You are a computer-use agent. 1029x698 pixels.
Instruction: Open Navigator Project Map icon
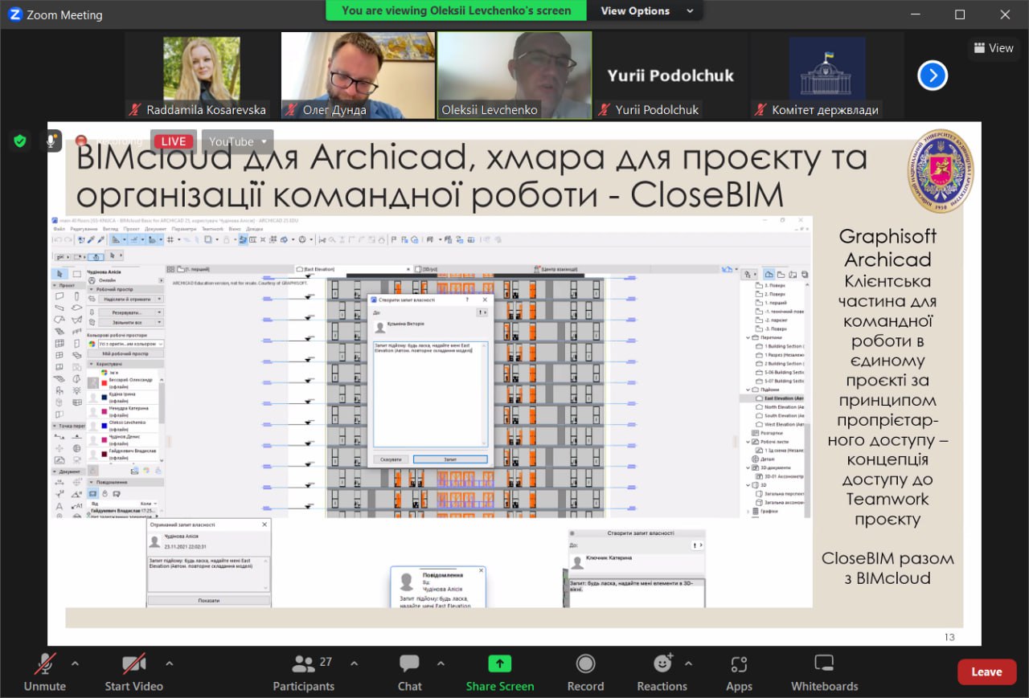coord(769,275)
